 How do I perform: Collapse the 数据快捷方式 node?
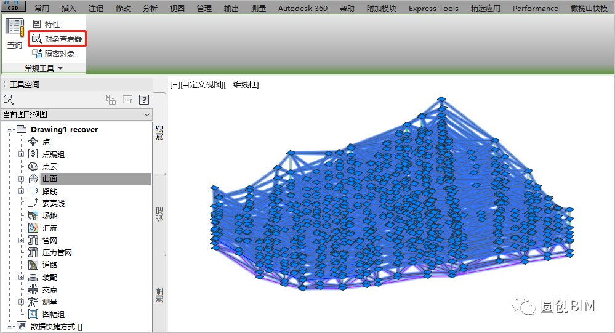[x=9, y=326]
